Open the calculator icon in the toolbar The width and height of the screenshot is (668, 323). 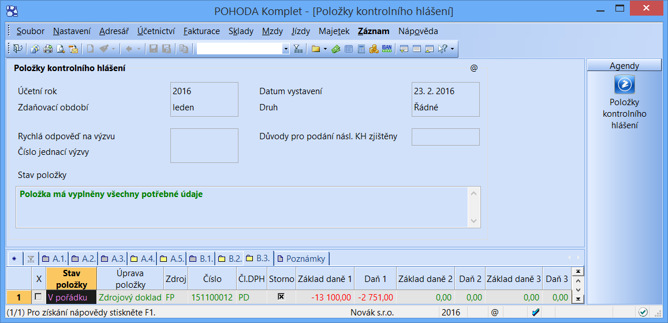(x=361, y=49)
